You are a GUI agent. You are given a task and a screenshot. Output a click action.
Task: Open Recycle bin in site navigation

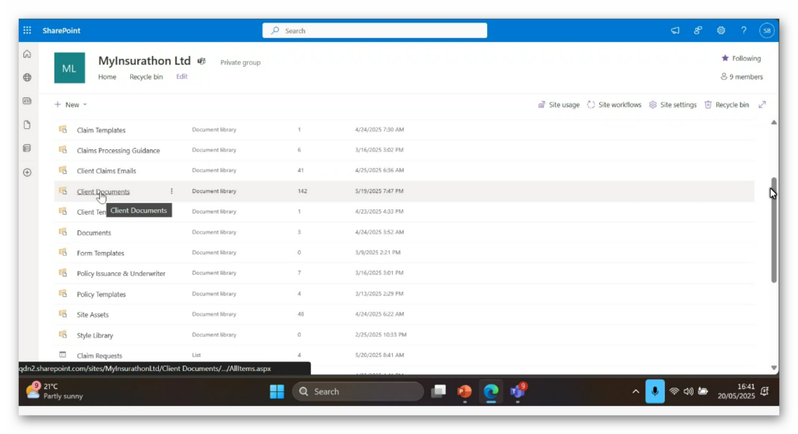(x=146, y=77)
